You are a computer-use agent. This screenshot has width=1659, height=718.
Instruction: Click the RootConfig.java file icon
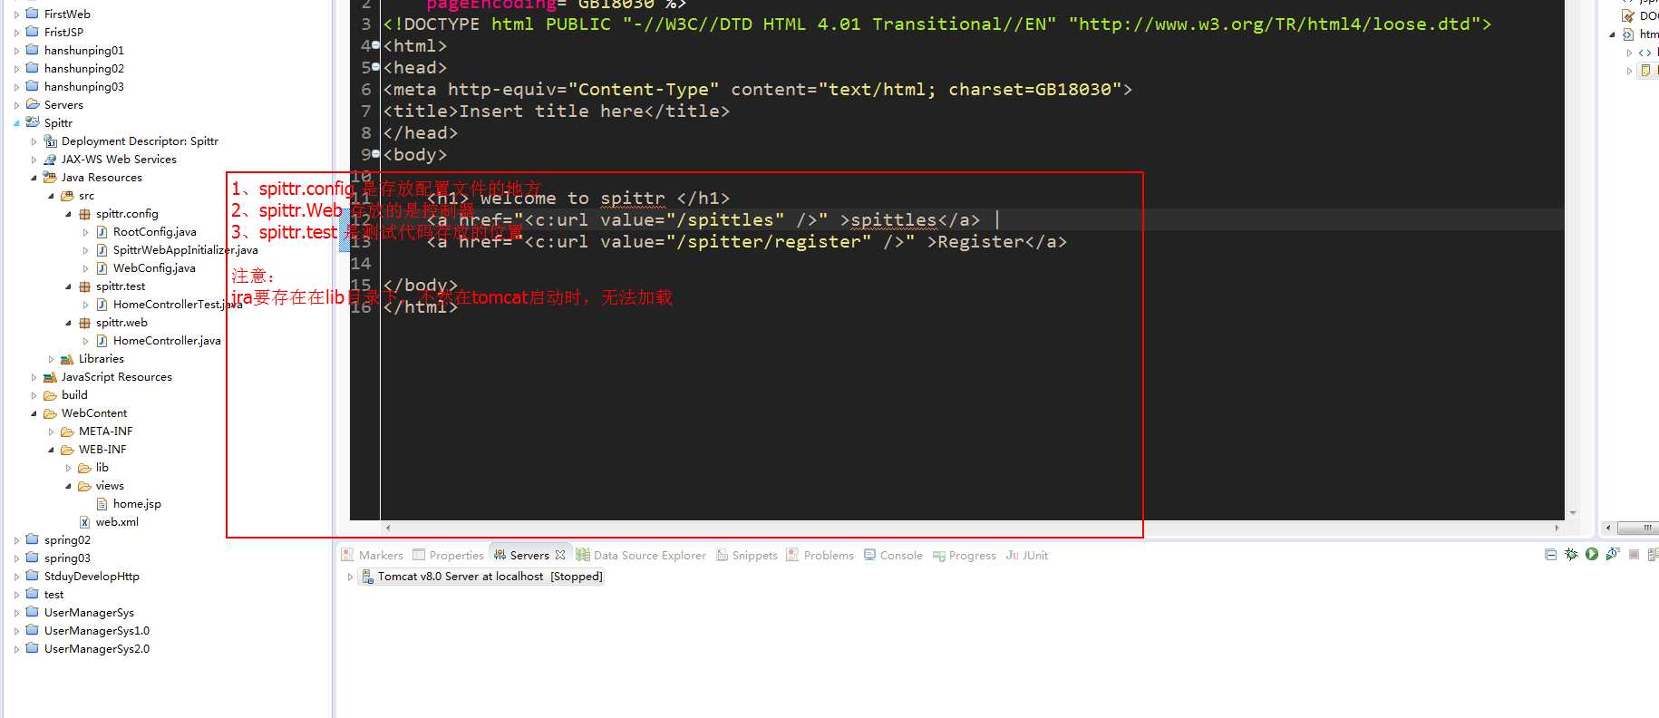(x=102, y=231)
